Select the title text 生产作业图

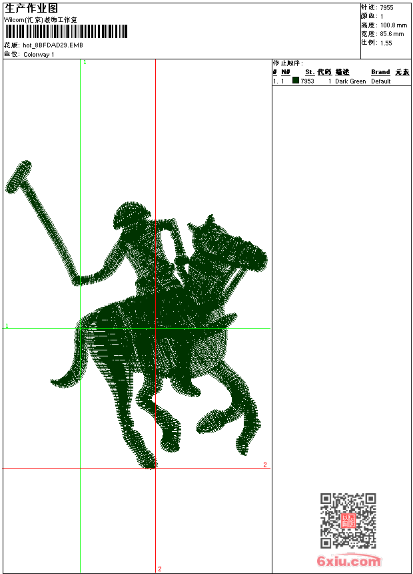click(x=31, y=9)
